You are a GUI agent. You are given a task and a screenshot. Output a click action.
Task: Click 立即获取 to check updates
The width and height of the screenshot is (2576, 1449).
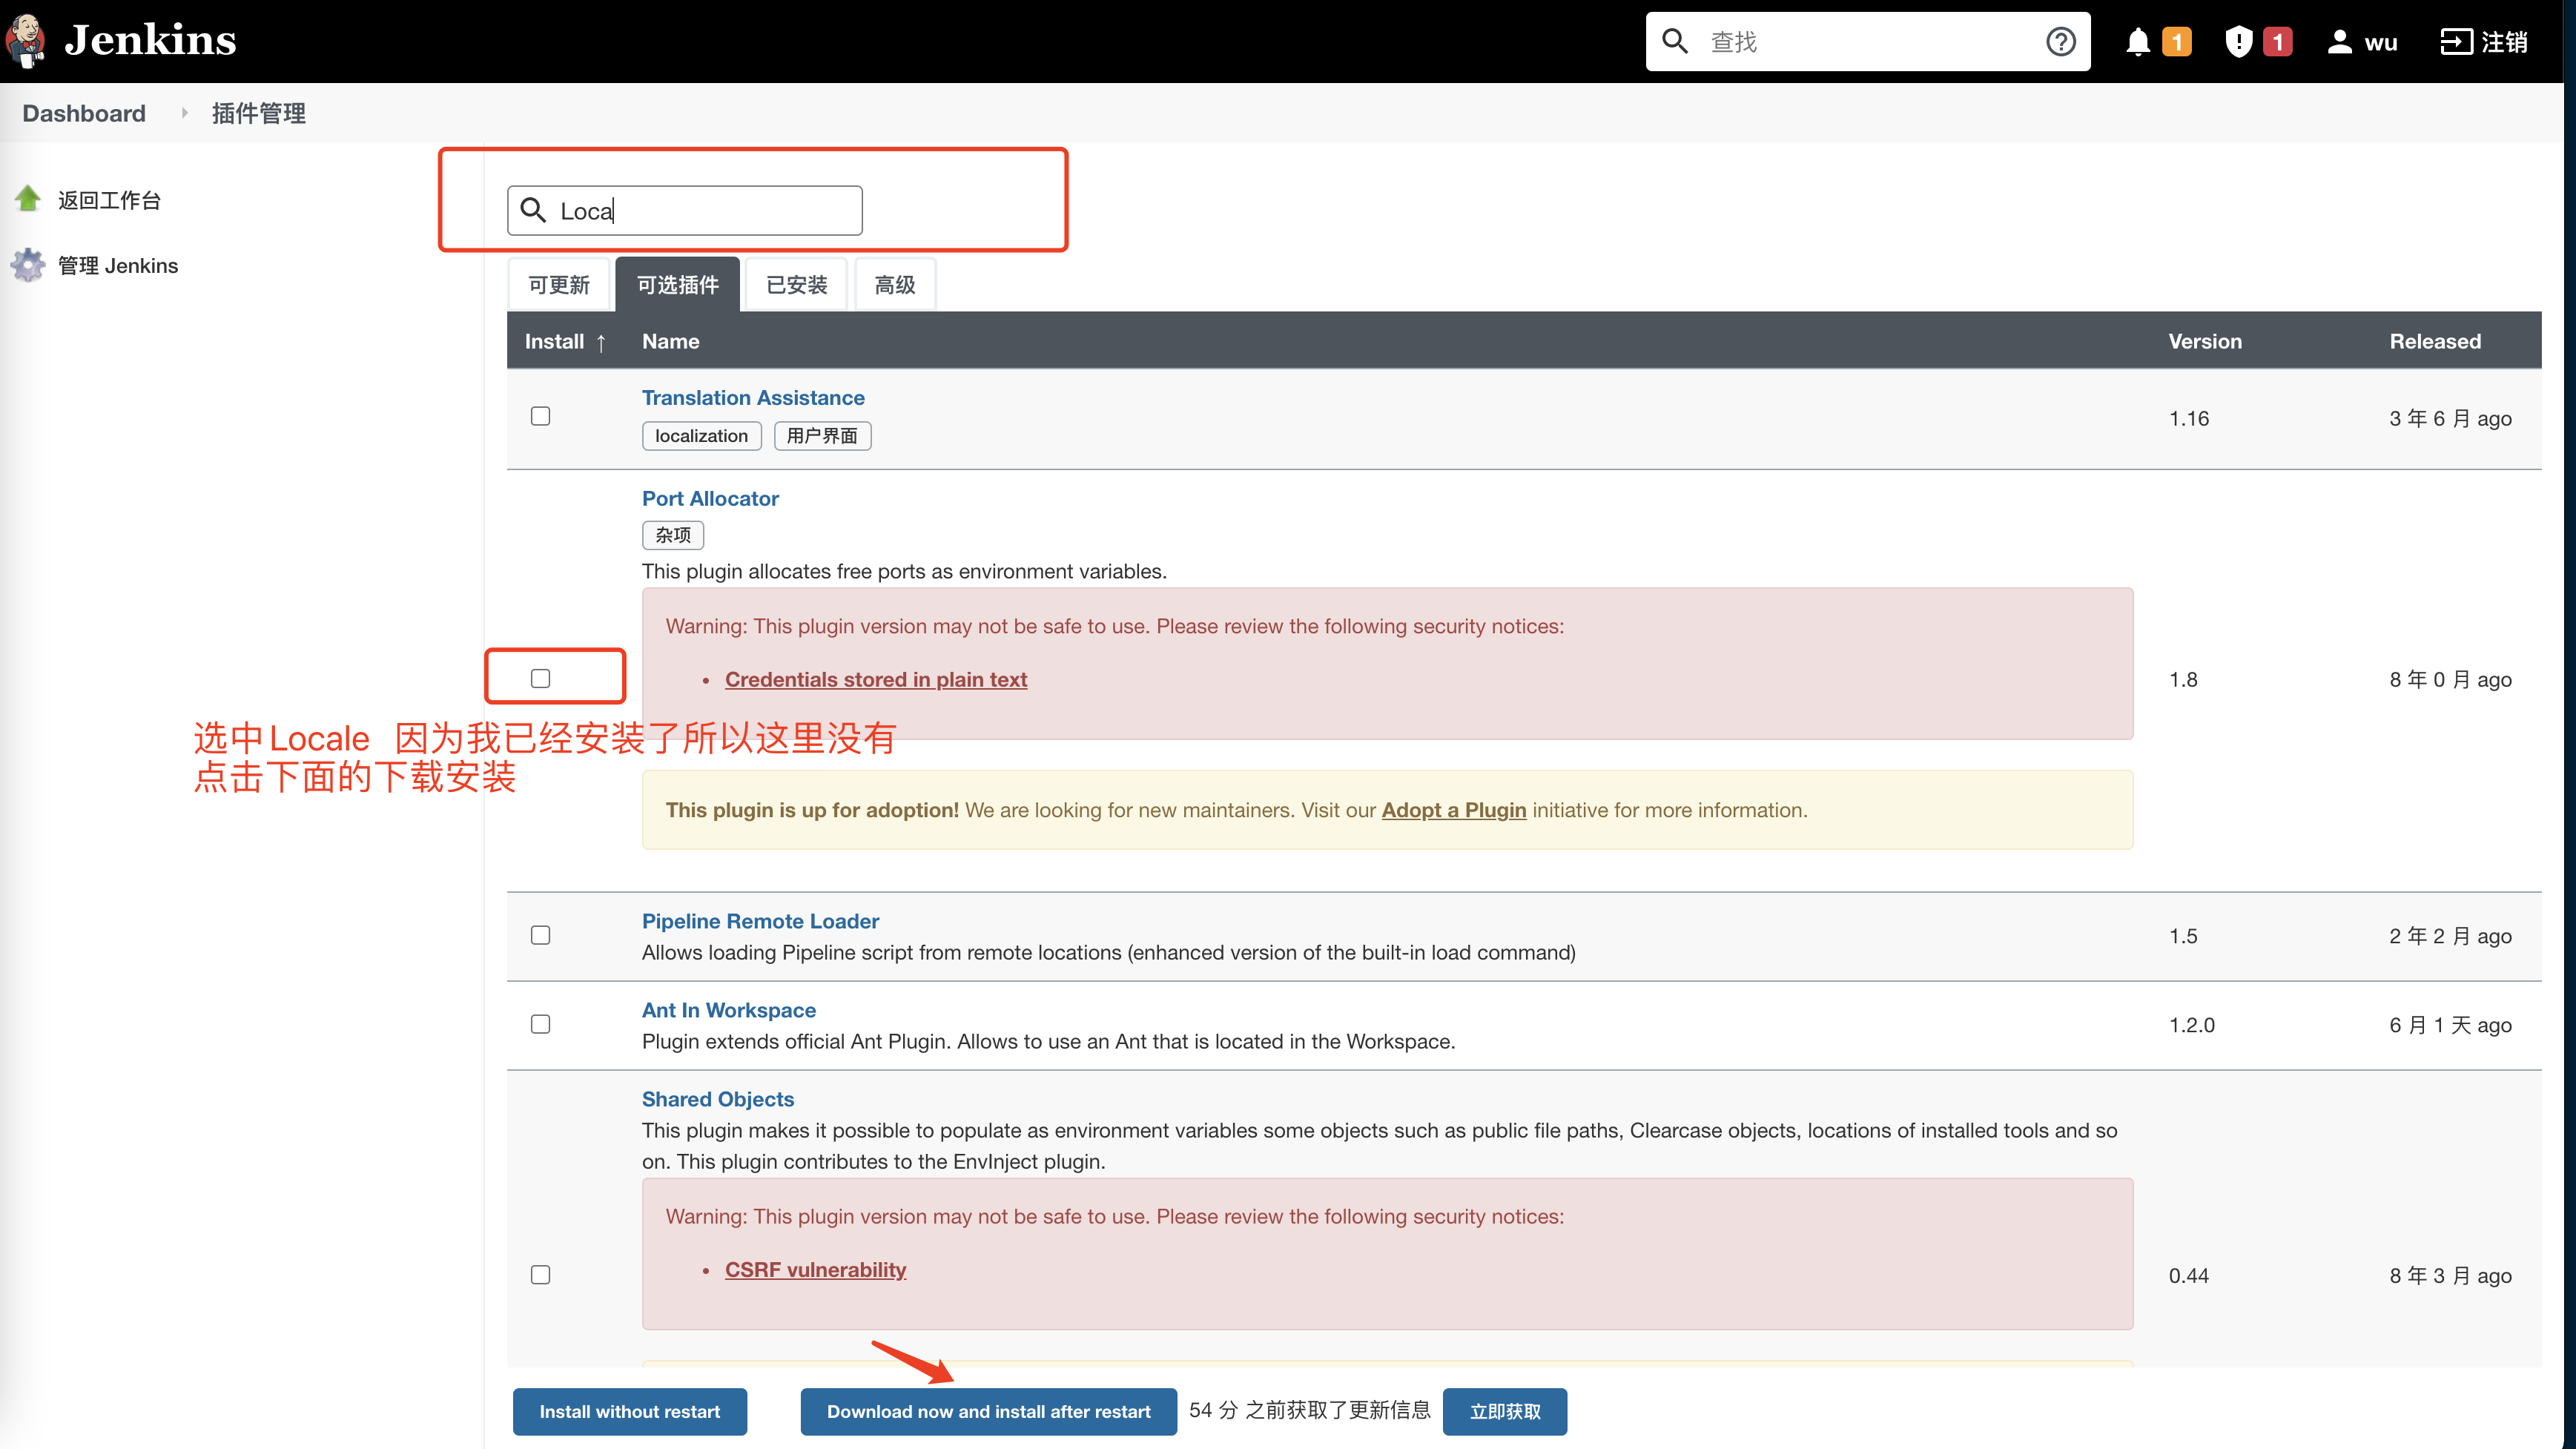point(1505,1411)
